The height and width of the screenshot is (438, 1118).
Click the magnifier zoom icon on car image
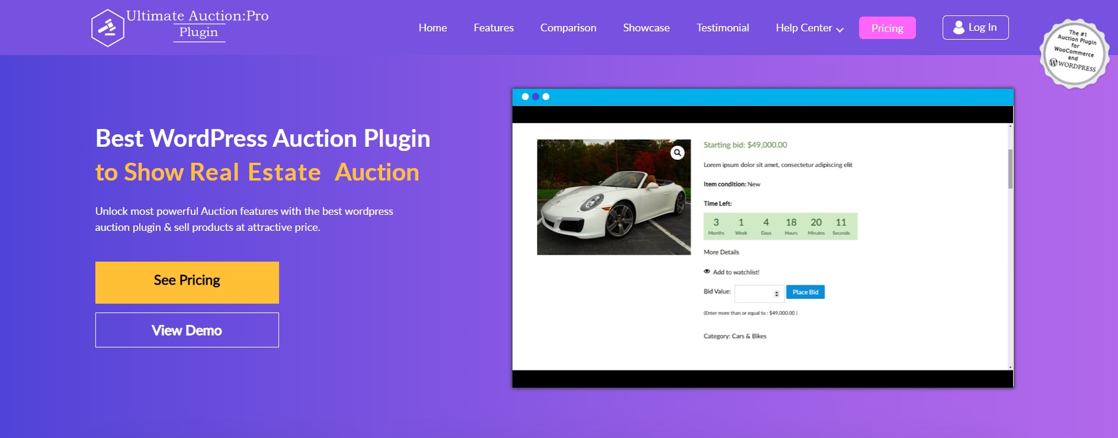677,153
